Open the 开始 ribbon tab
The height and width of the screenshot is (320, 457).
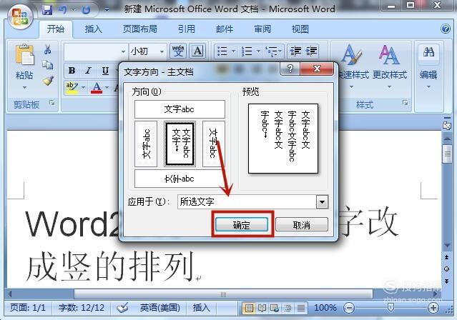(56, 29)
